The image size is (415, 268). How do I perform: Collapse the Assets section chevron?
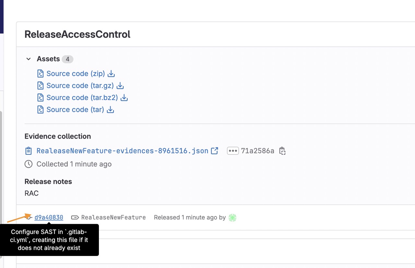(x=29, y=59)
